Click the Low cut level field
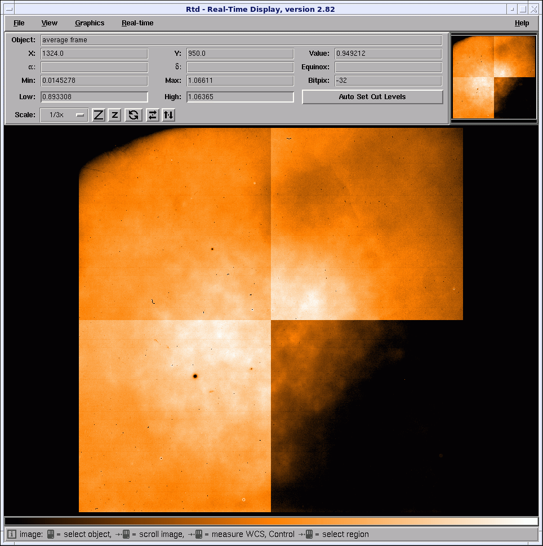 pyautogui.click(x=94, y=97)
